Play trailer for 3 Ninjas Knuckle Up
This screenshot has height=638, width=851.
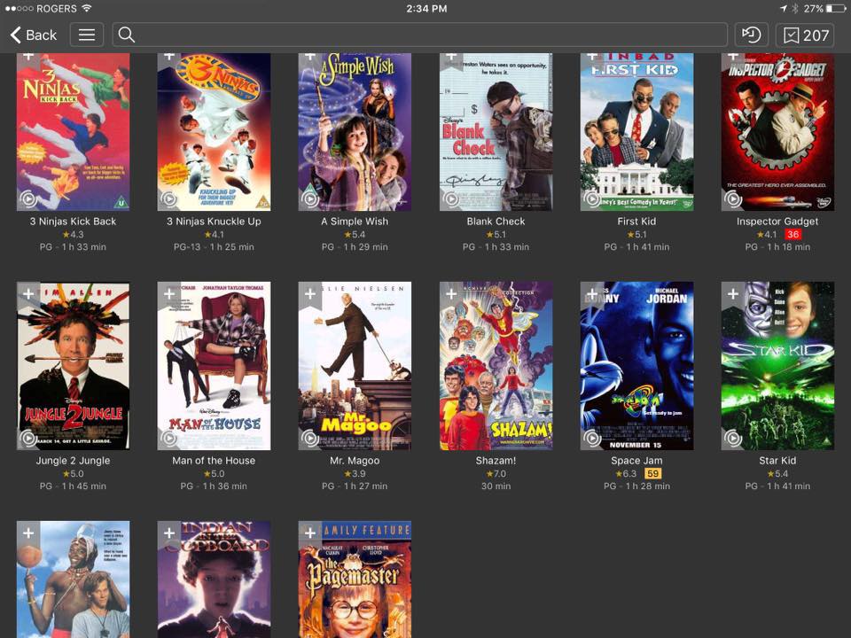click(x=168, y=199)
